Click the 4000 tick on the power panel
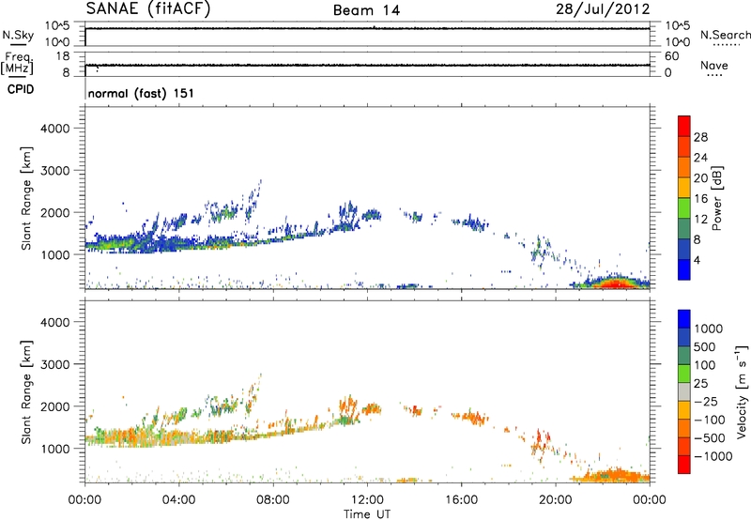This screenshot has width=751, height=520. click(55, 129)
